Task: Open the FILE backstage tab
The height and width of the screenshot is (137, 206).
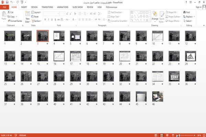Action: (4, 7)
